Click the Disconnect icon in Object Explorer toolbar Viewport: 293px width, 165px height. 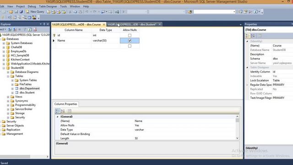point(15,29)
